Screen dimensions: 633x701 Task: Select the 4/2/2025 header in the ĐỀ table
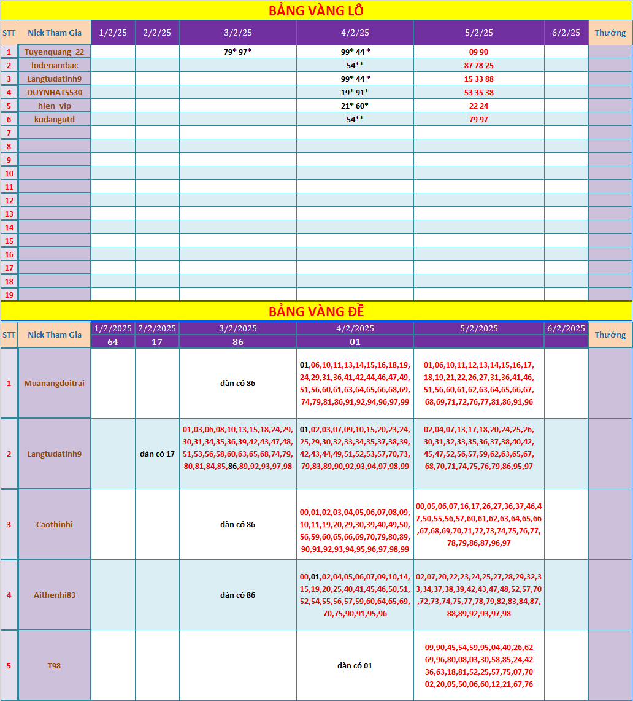tap(355, 328)
